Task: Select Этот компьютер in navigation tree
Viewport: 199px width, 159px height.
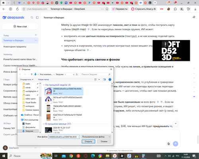Action: (30, 120)
